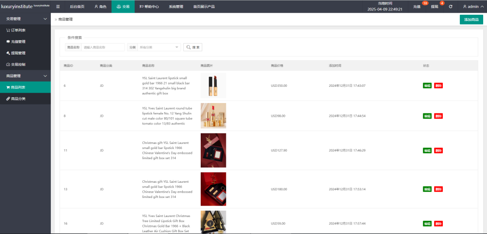The height and width of the screenshot is (234, 487).
Task: Click the 商品价格 column header
Action: [277, 66]
